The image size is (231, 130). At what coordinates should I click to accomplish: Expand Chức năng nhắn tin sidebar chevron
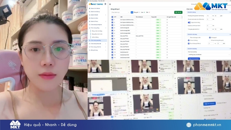coord(106,47)
